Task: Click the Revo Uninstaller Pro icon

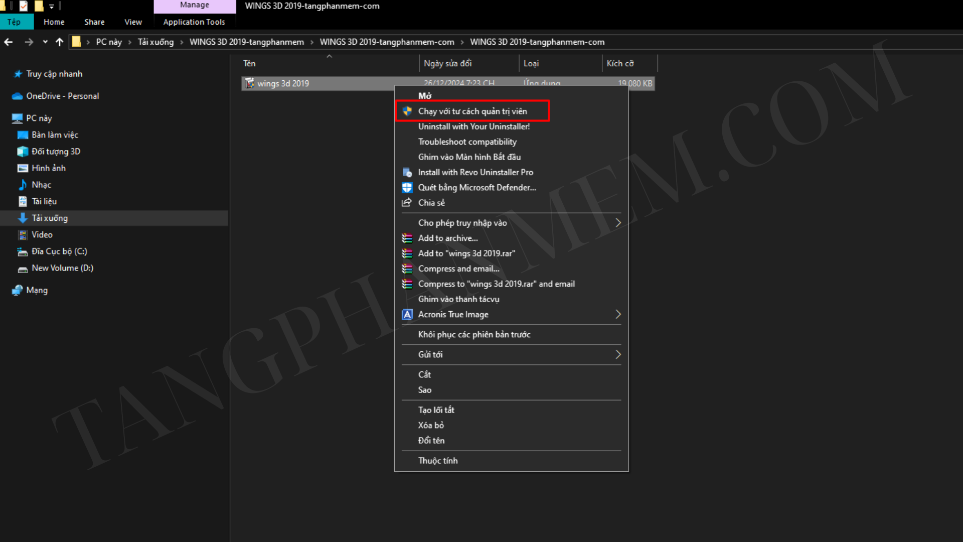Action: (407, 173)
